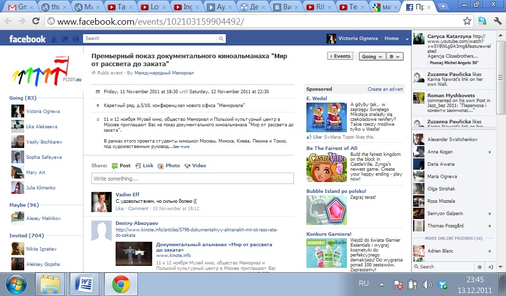Click chat Search field
Image resolution: width=506 pixels, height=296 pixels.
pos(444,267)
